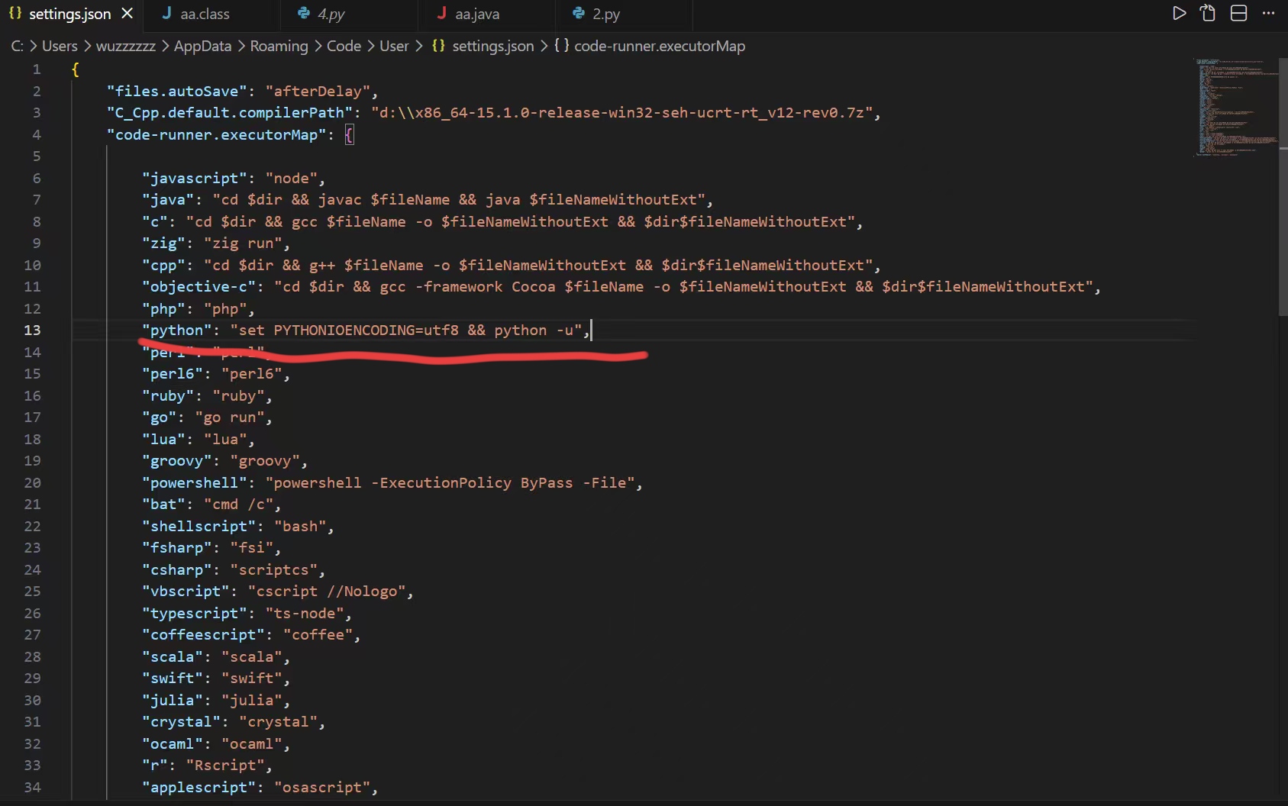Click the "Rscript" value text
This screenshot has width=1288, height=806.
click(x=225, y=765)
